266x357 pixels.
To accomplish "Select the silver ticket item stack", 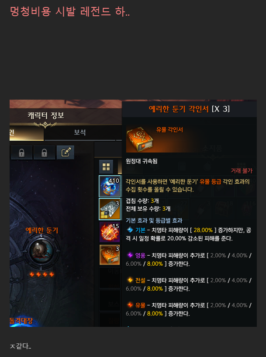I will (110, 209).
